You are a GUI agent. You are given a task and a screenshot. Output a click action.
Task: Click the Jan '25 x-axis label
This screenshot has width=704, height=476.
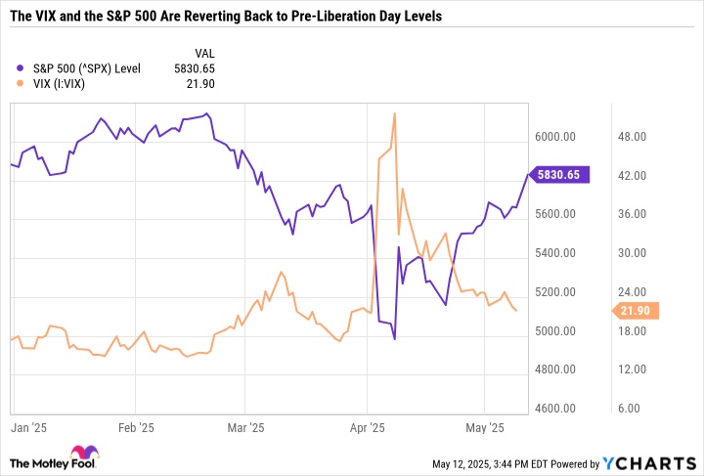[29, 427]
